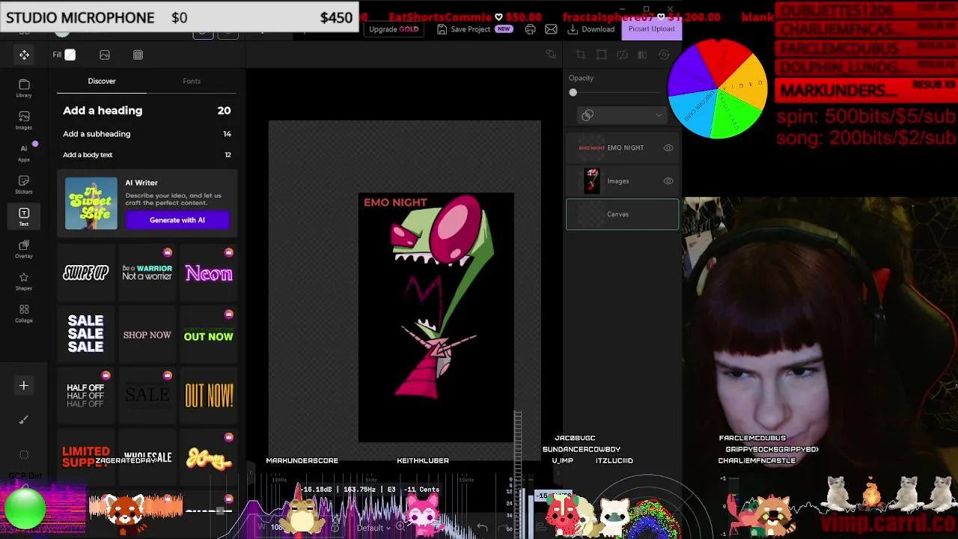The width and height of the screenshot is (958, 539).
Task: Switch to the Fonts tab
Action: coord(192,81)
